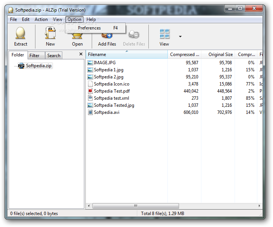Choose Preferences from Option menu
This screenshot has width=273, height=227.
click(x=95, y=28)
